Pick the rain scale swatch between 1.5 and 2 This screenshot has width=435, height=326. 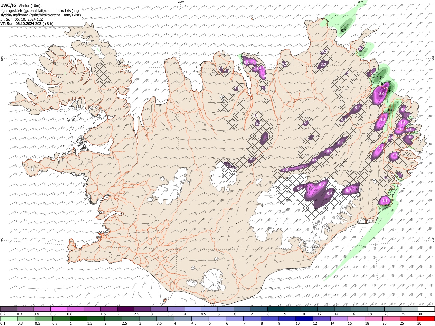(x=95, y=319)
